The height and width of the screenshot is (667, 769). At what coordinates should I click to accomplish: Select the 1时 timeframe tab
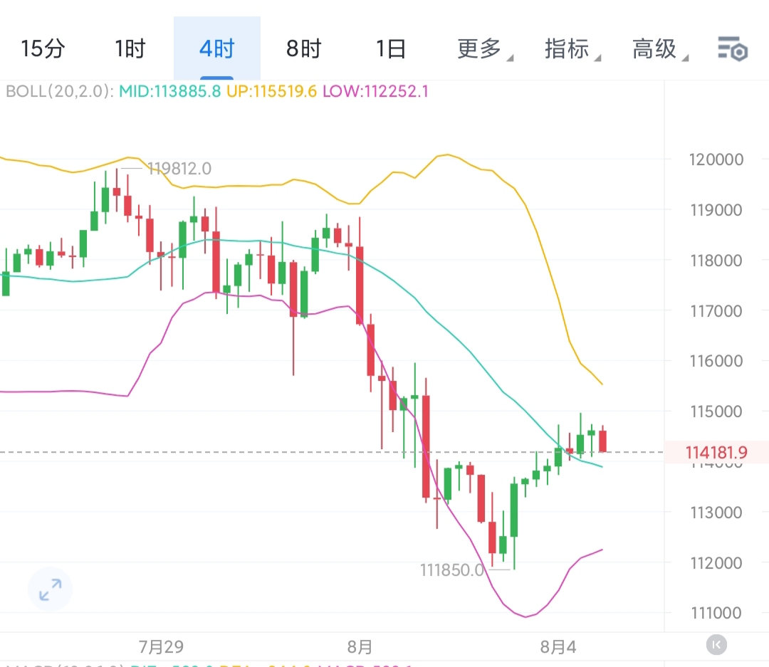pyautogui.click(x=130, y=49)
